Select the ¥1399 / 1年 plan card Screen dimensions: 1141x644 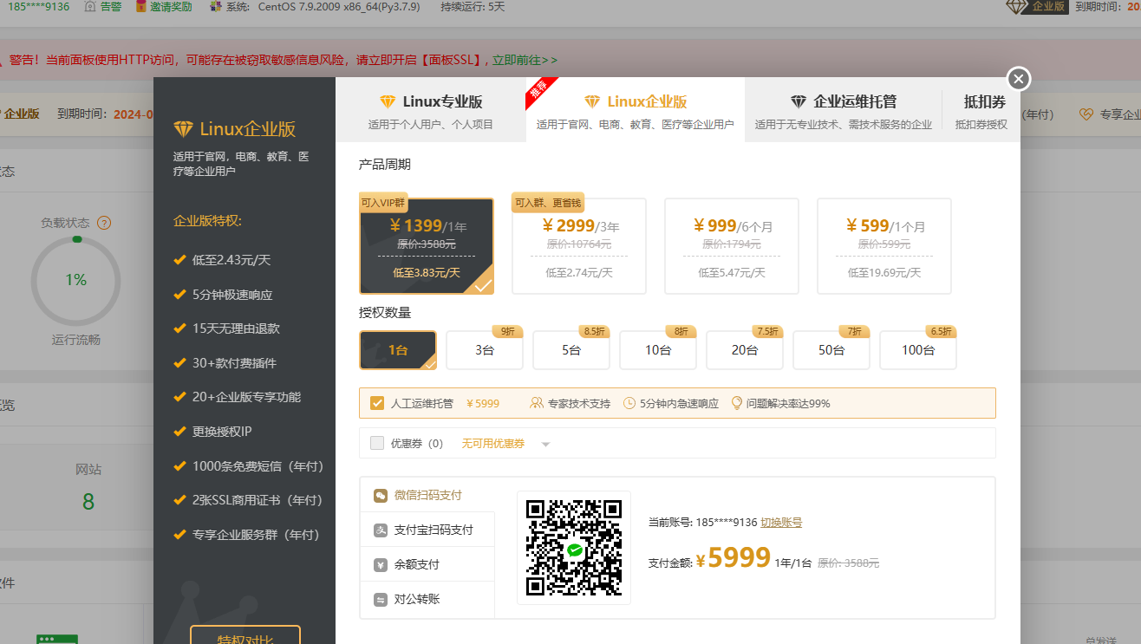click(x=427, y=246)
